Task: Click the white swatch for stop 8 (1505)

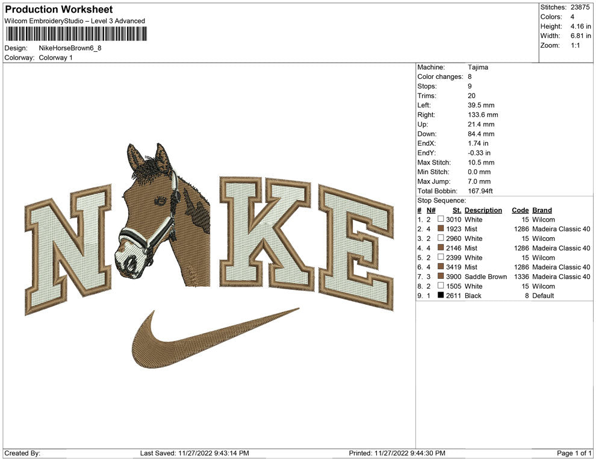Action: click(441, 286)
